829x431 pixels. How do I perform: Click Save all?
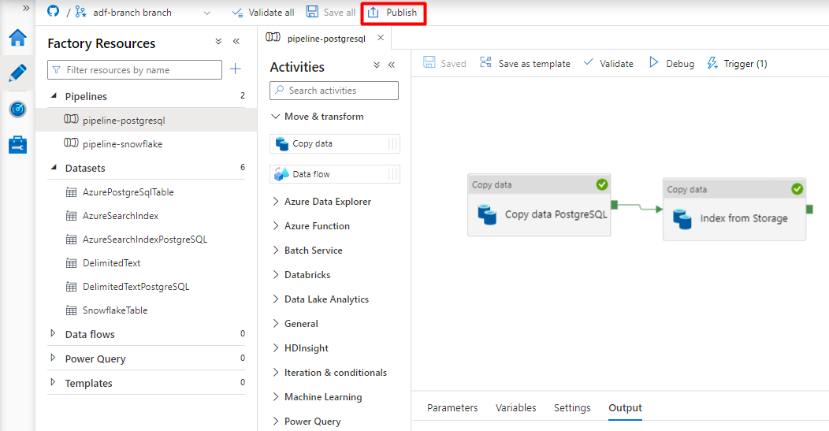331,12
